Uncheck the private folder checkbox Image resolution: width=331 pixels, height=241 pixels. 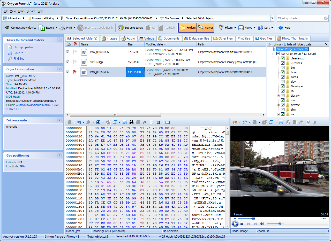(283, 105)
